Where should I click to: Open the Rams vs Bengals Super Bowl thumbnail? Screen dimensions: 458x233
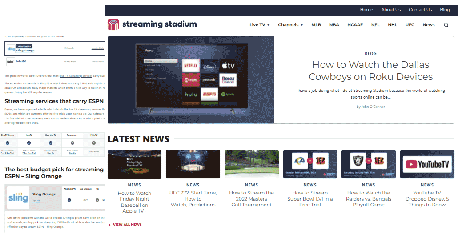(310, 164)
